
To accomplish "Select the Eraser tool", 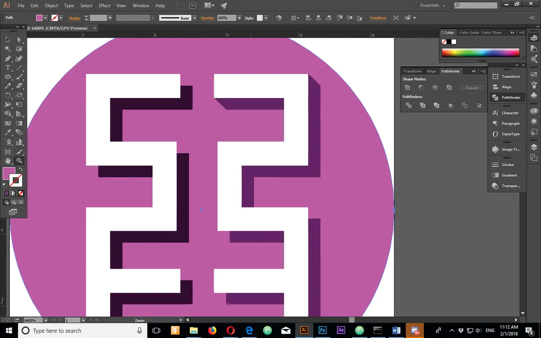I will coord(19,86).
